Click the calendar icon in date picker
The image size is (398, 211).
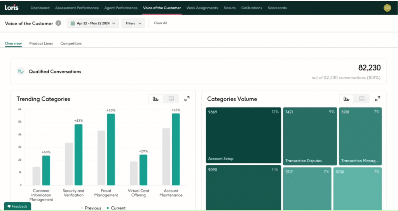point(72,23)
